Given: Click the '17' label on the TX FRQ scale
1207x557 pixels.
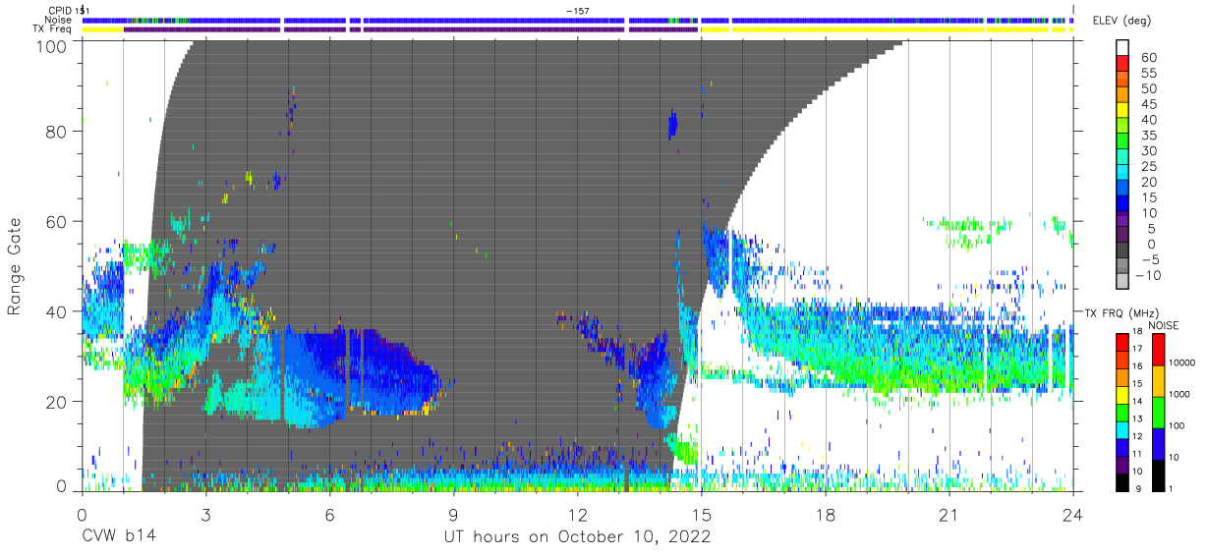Looking at the screenshot, I should 1137,349.
